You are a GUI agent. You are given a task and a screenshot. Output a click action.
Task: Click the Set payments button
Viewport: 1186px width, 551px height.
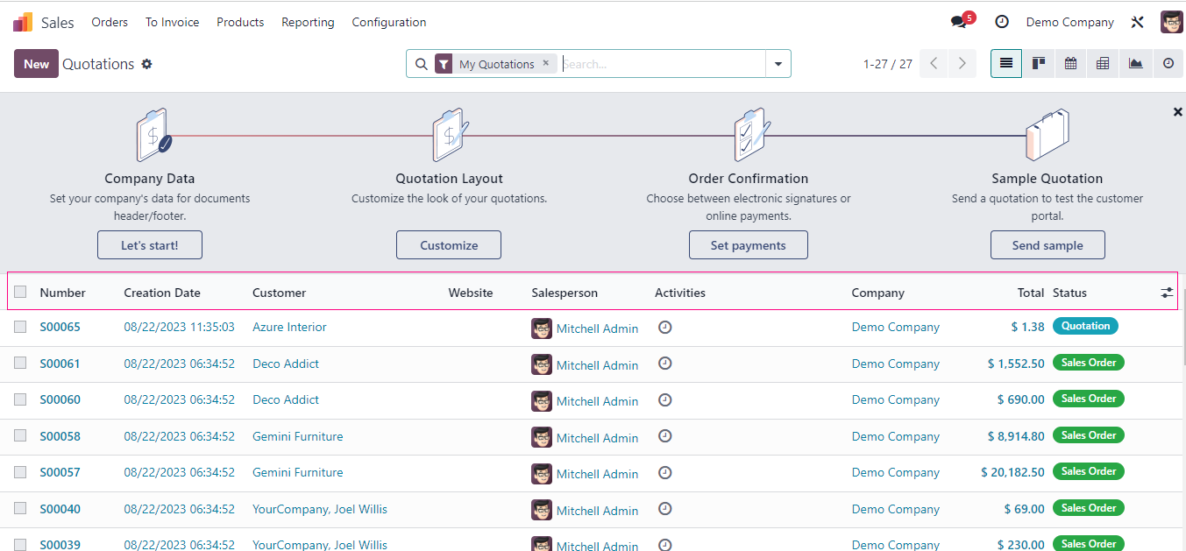click(748, 245)
